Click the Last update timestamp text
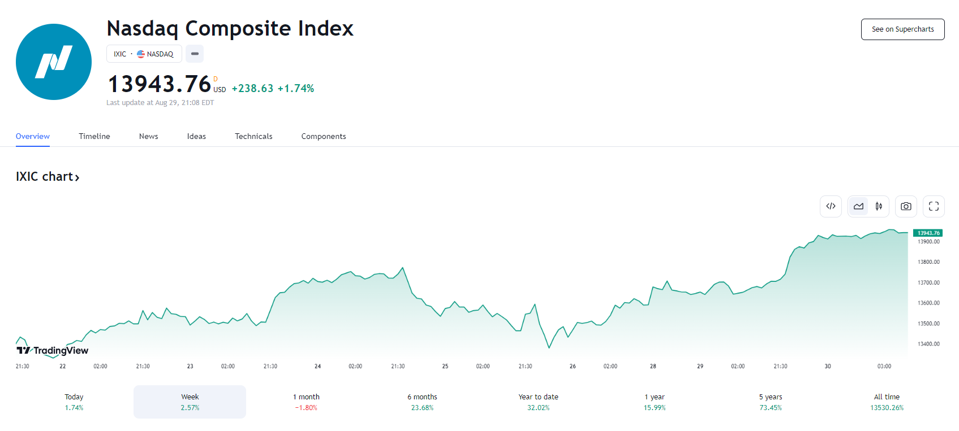This screenshot has height=431, width=959. pos(160,103)
